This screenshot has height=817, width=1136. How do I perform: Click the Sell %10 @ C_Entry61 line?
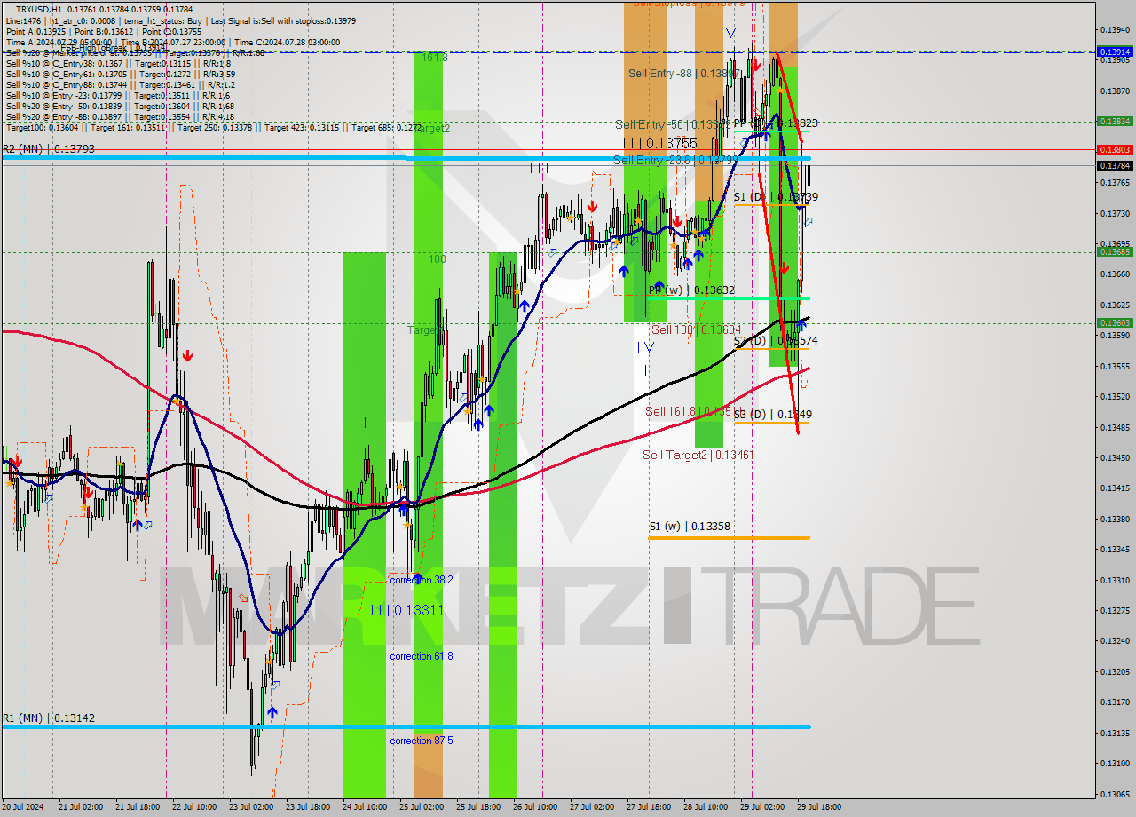(120, 74)
